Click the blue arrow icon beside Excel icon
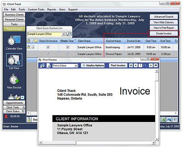Screen dimensions: 182x147 tap(169, 120)
